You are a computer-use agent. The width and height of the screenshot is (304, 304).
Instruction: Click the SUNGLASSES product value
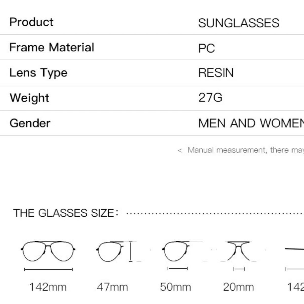[238, 23]
